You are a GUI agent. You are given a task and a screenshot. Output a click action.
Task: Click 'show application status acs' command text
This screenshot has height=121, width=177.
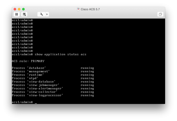[x=61, y=55]
